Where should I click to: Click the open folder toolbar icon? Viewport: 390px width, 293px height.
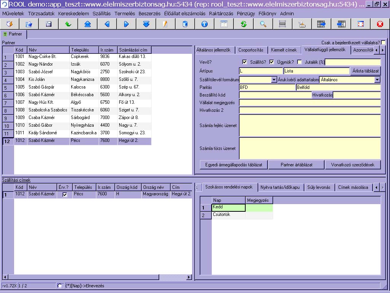coord(29,24)
